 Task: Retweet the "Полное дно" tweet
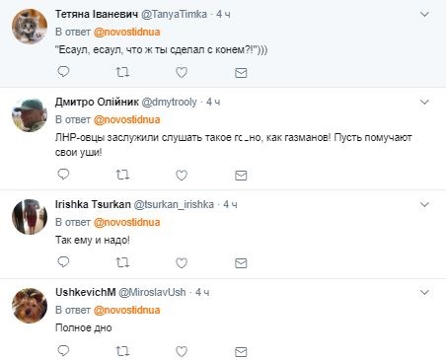[x=122, y=351]
